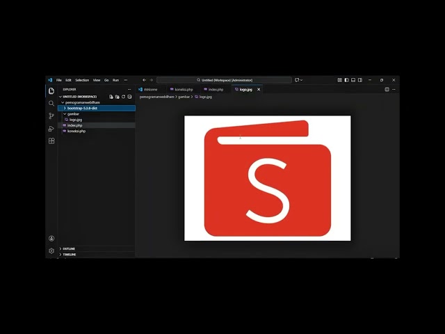Open the Copilot chat dropdown arrow
The width and height of the screenshot is (445, 334).
301,80
